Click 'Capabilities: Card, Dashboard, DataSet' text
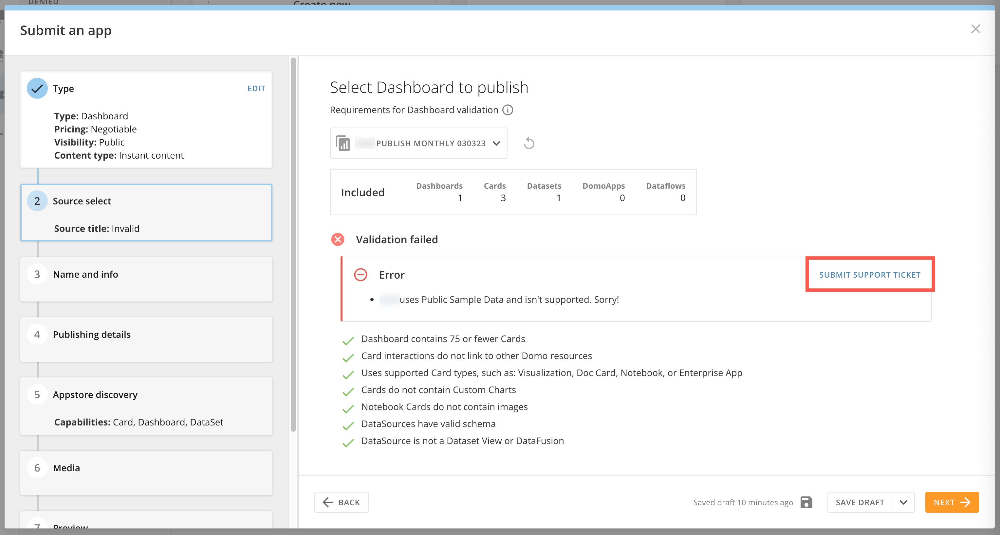This screenshot has height=535, width=1000. click(x=139, y=422)
